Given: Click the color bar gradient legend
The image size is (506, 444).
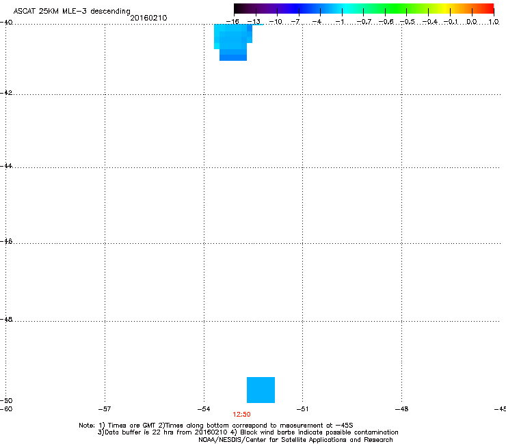Looking at the screenshot, I should (x=364, y=8).
